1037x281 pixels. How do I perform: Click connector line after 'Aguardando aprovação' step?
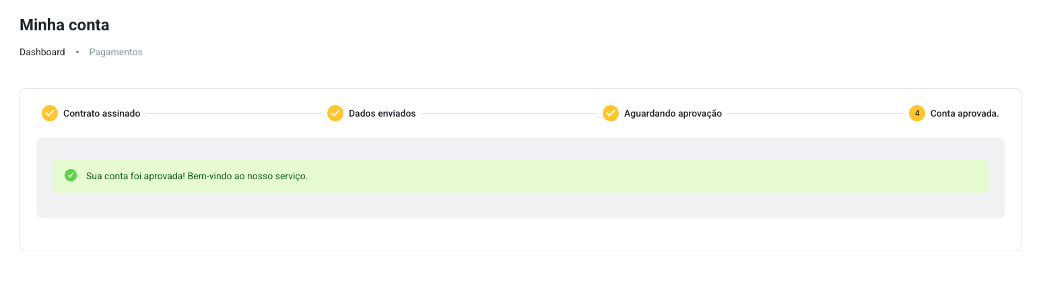pos(815,113)
